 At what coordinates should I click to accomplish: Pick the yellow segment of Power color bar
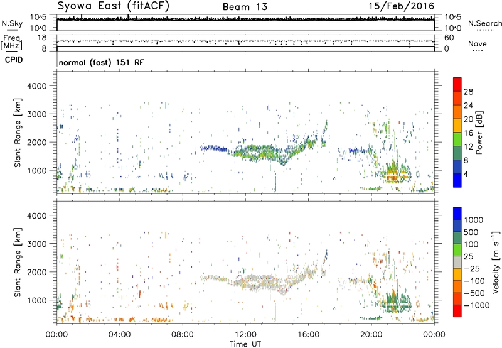pos(457,126)
